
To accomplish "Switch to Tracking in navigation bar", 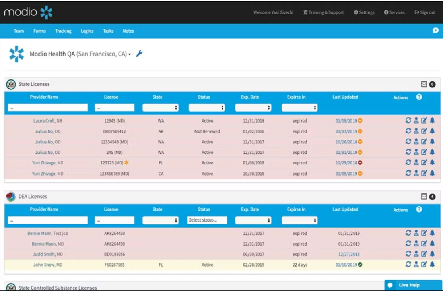I will tap(63, 31).
